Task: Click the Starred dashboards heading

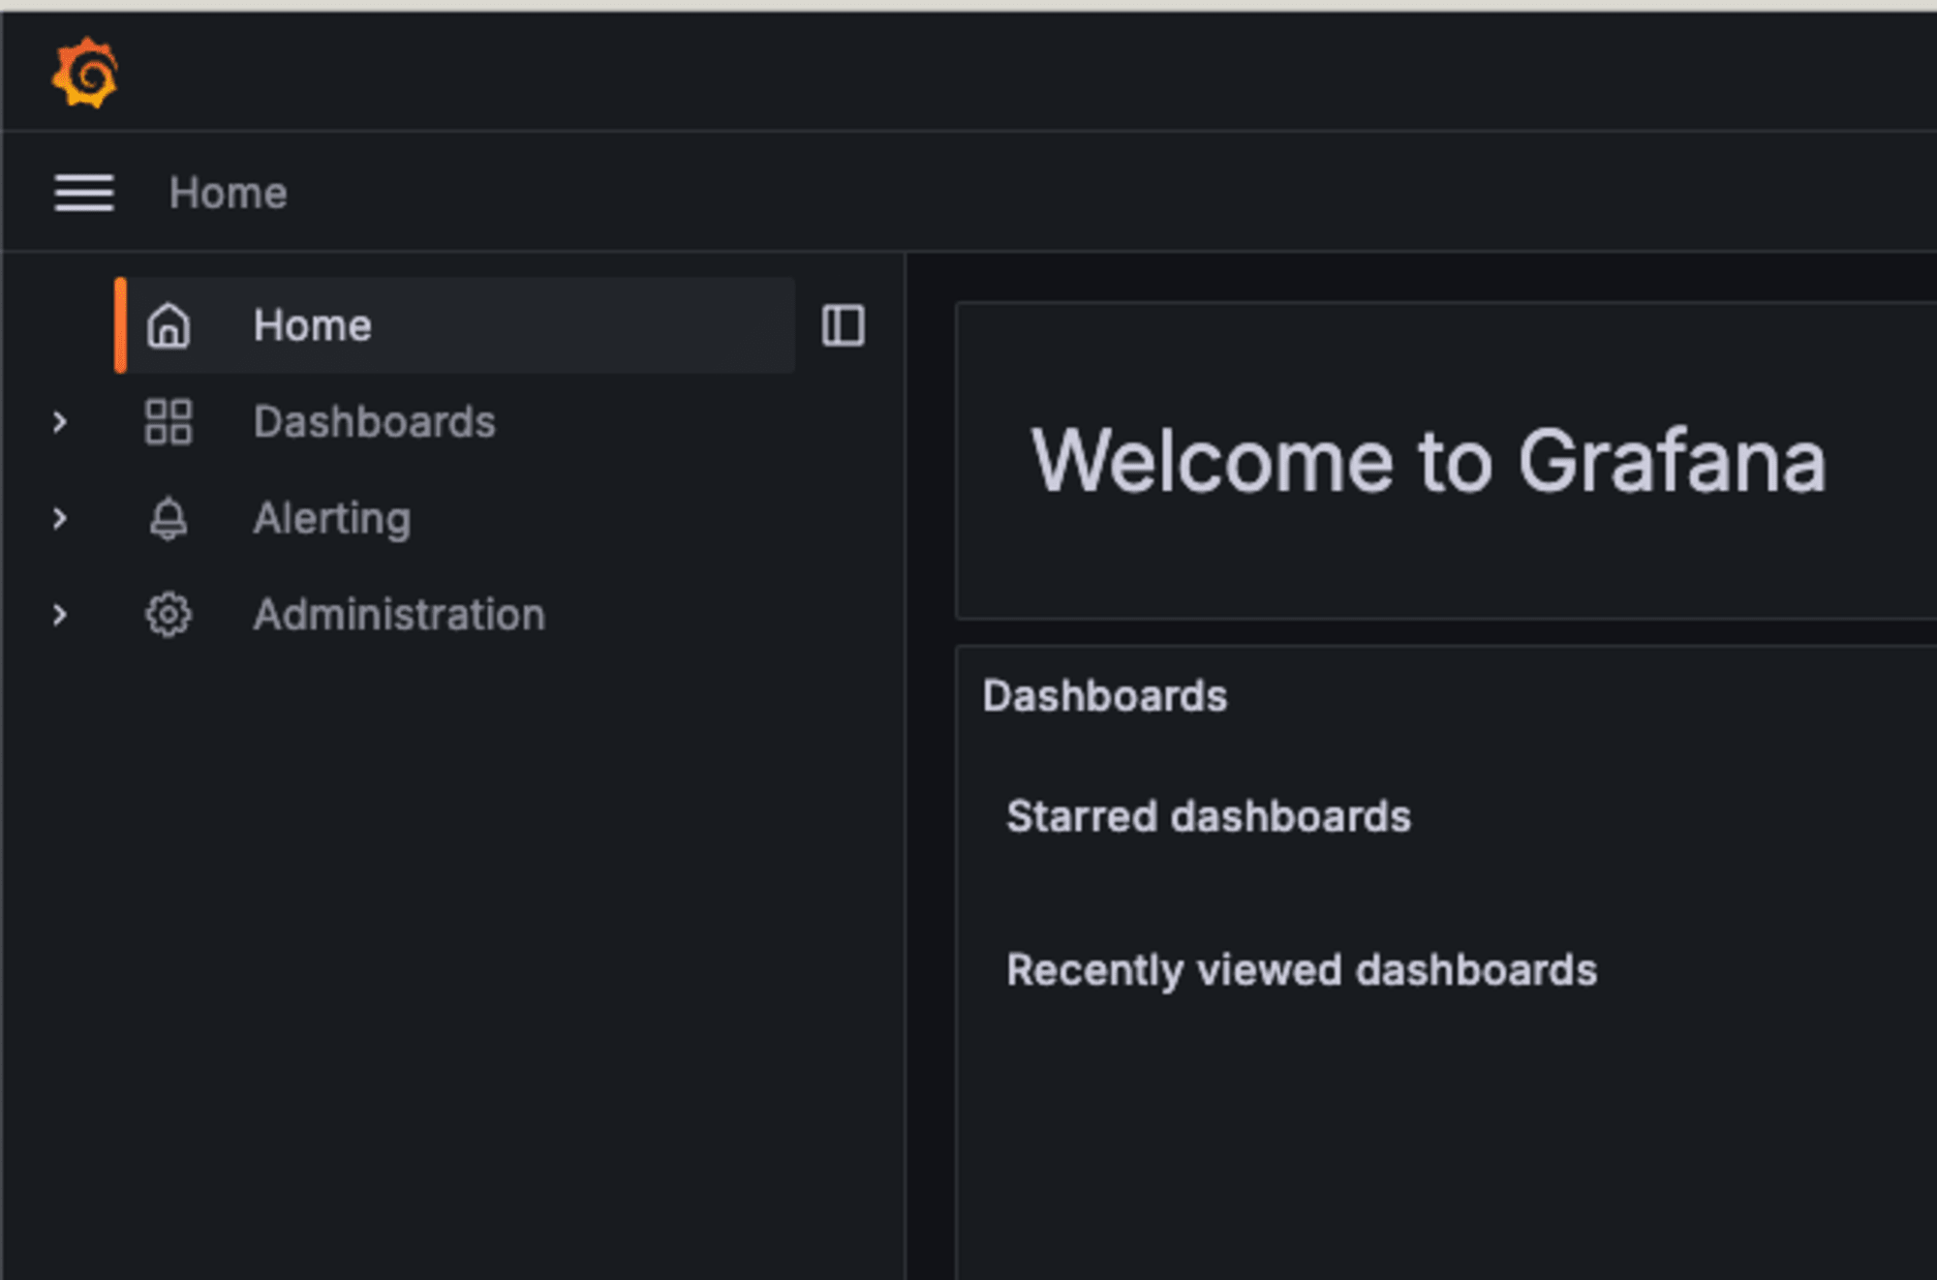Action: [1209, 816]
